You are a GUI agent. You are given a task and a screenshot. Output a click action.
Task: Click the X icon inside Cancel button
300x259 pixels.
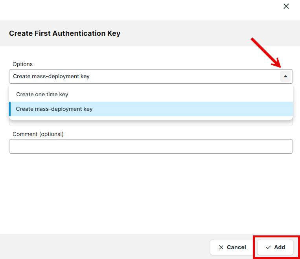pos(221,247)
